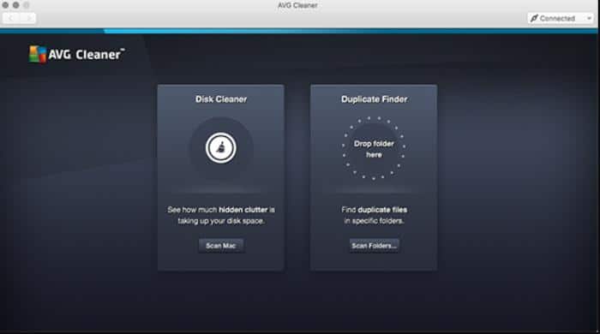Click the Drop folder here circle
The image size is (600, 334).
374,149
